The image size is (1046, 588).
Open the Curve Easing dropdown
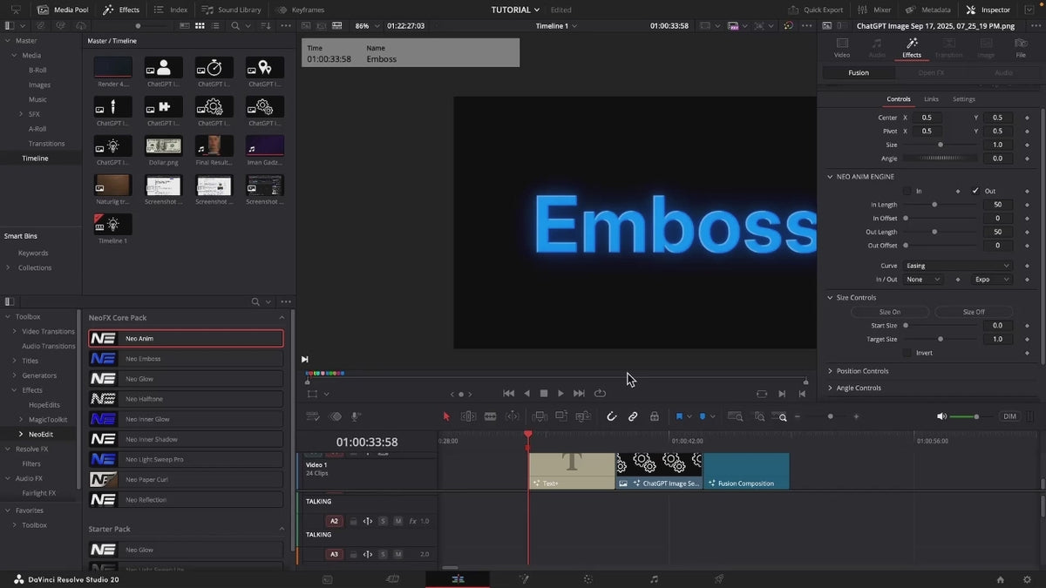[x=957, y=266]
